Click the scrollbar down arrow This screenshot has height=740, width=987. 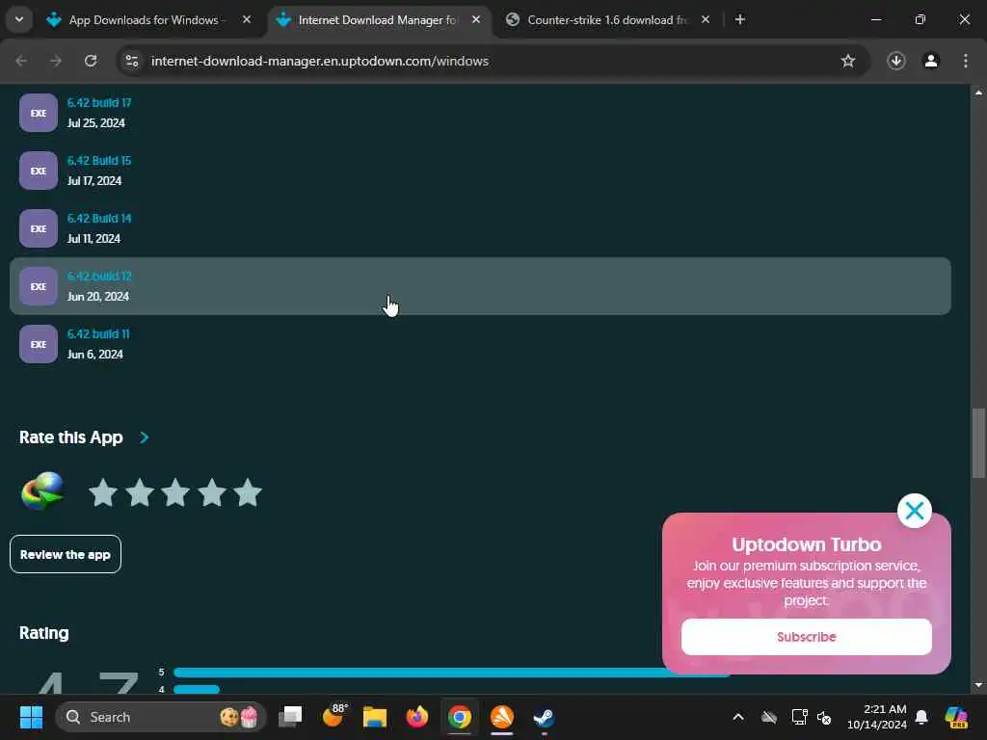978,685
